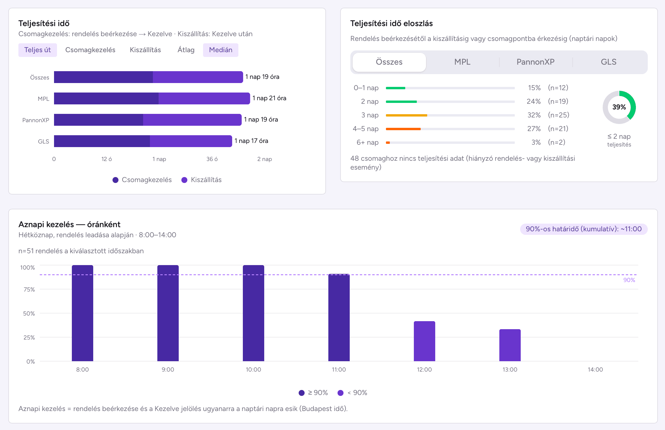Click the 6+ nap progress bar
The height and width of the screenshot is (430, 665).
click(450, 143)
